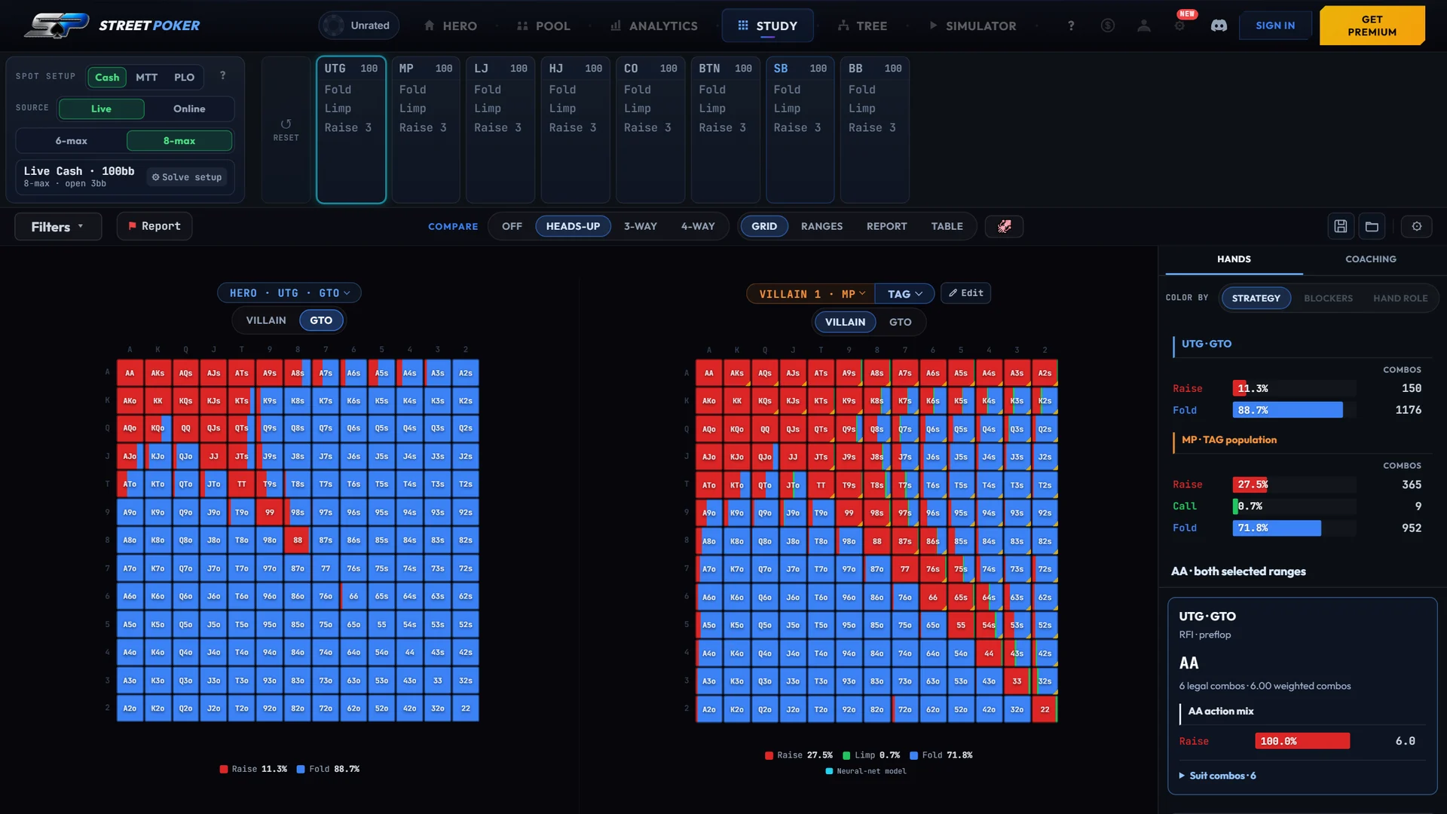This screenshot has height=814, width=1447.
Task: Select 6-max table size
Action: pyautogui.click(x=72, y=141)
